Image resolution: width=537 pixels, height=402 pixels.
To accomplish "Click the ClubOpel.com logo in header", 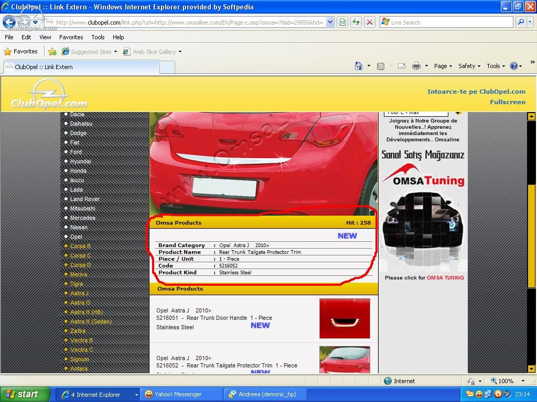I will (x=49, y=95).
